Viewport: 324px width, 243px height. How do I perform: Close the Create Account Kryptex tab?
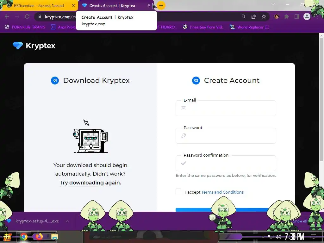tap(149, 6)
